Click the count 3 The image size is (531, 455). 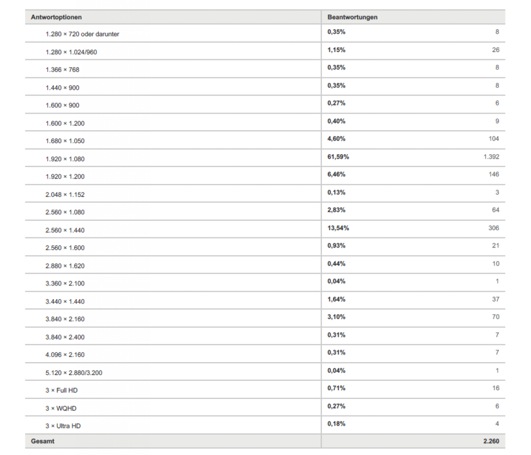pyautogui.click(x=497, y=192)
